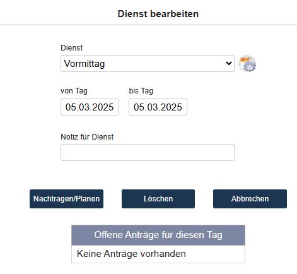Click the Dienst bearbeiten dialog title

coord(158,14)
